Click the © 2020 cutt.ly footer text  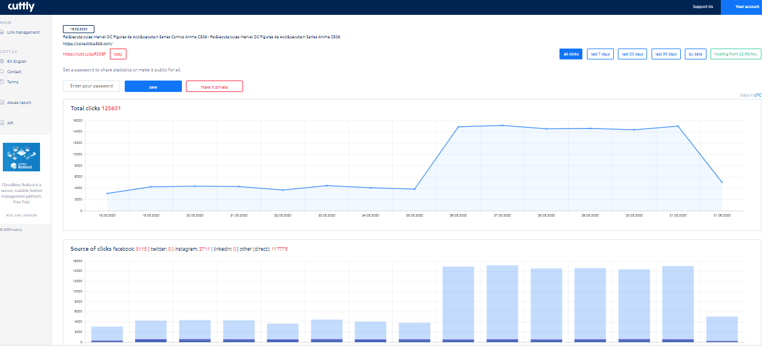click(x=11, y=230)
